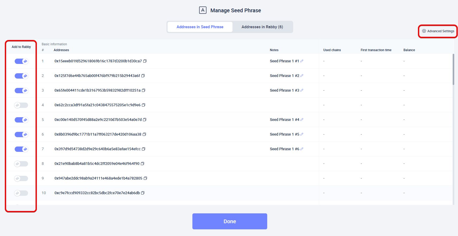Select address text 0xc9e7fccd909332cc82bc5dbc2fce70e7e24ab6db
The width and height of the screenshot is (458, 236).
97,193
